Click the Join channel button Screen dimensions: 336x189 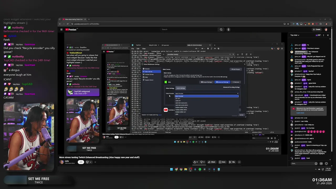coord(81,162)
